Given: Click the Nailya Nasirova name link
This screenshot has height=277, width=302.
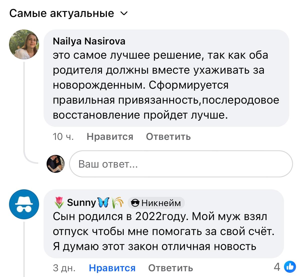Looking at the screenshot, I should (89, 41).
